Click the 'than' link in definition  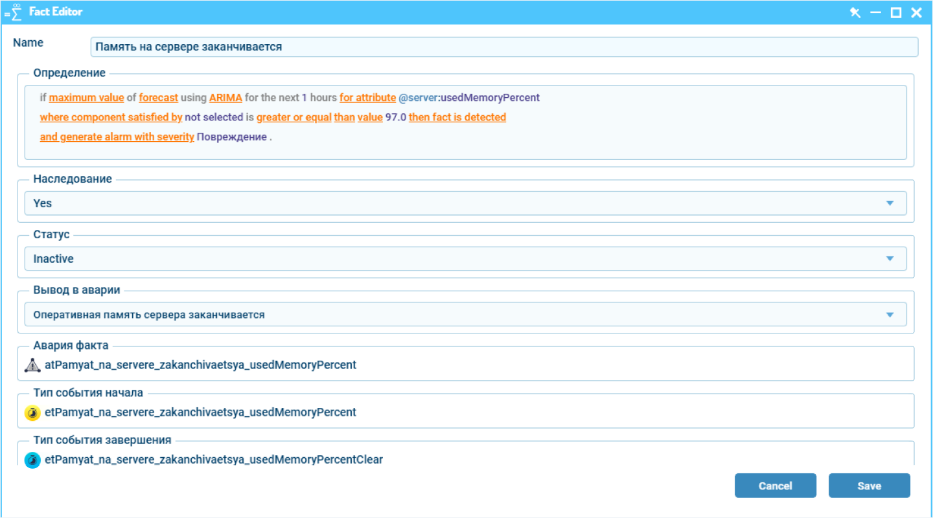(x=343, y=118)
